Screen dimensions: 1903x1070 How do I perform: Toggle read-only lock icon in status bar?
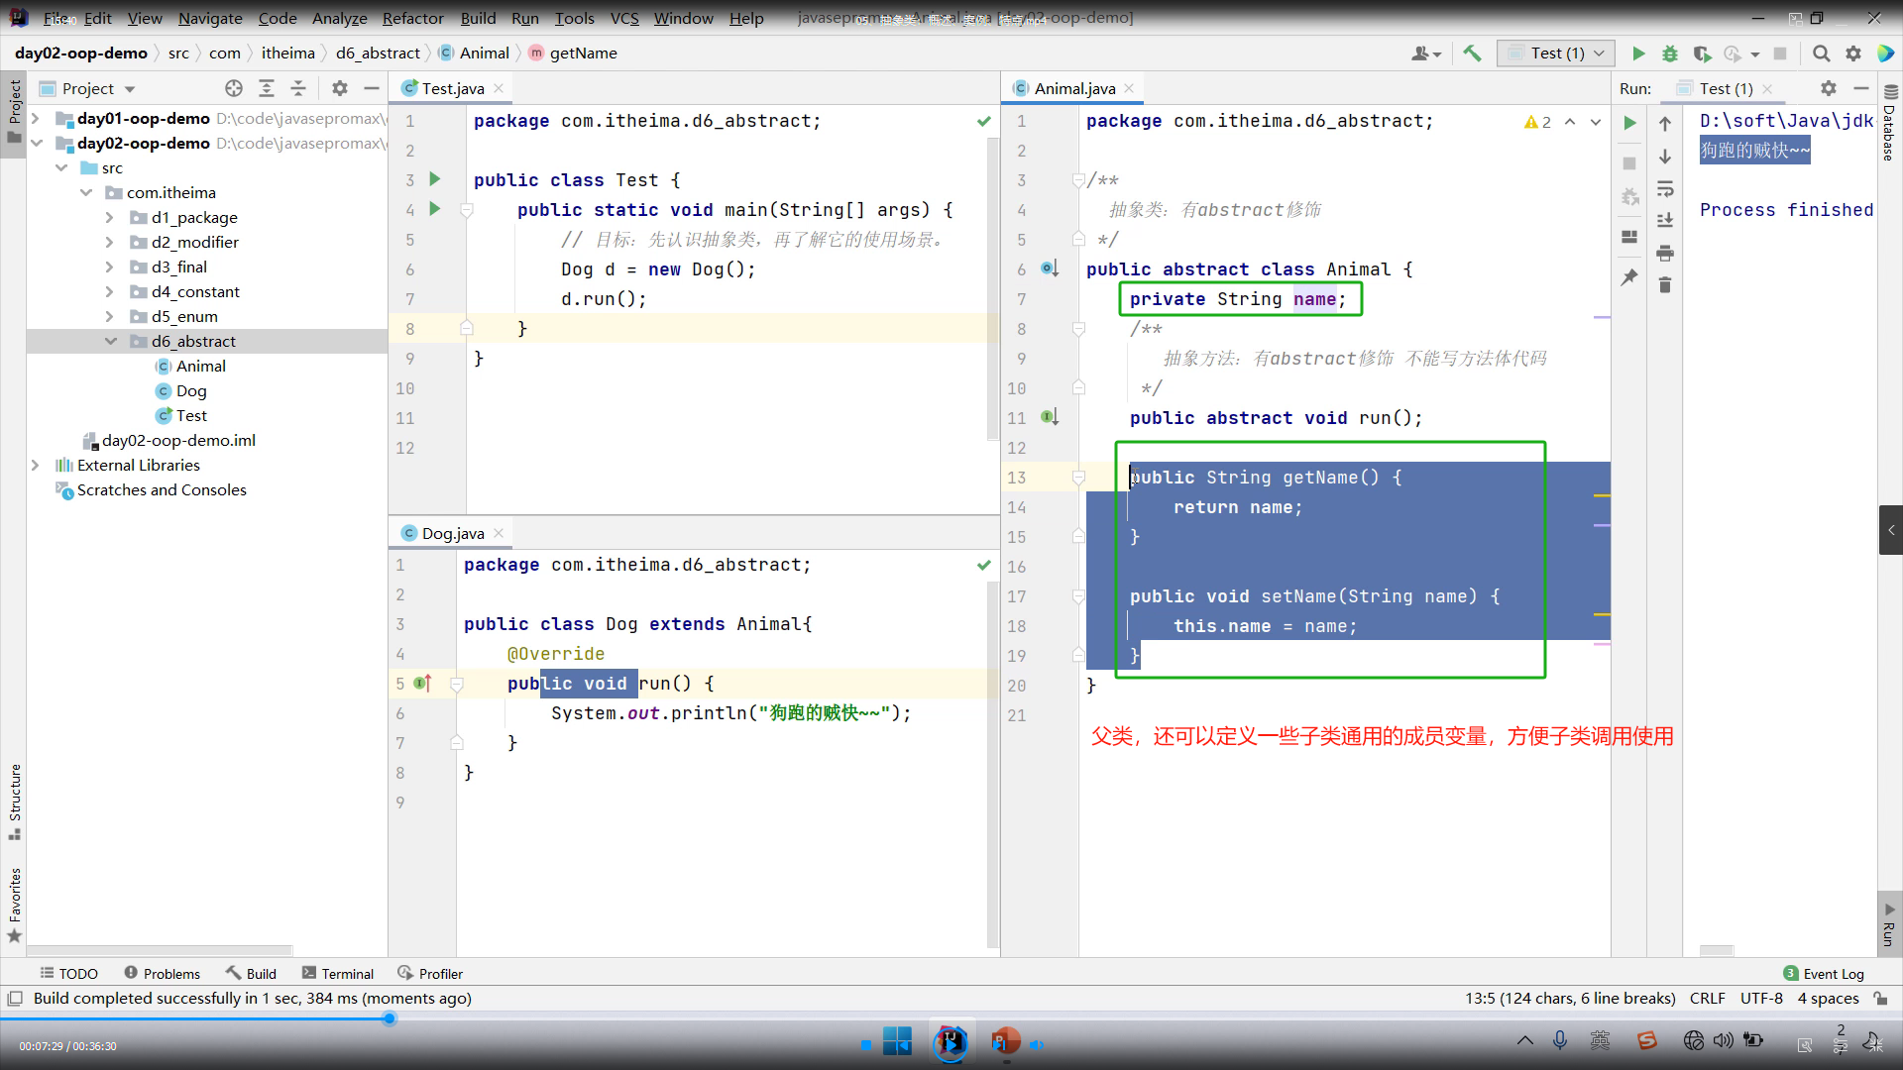1880,999
